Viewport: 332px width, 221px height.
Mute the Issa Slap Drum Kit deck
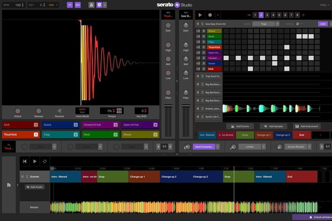[x=198, y=24]
